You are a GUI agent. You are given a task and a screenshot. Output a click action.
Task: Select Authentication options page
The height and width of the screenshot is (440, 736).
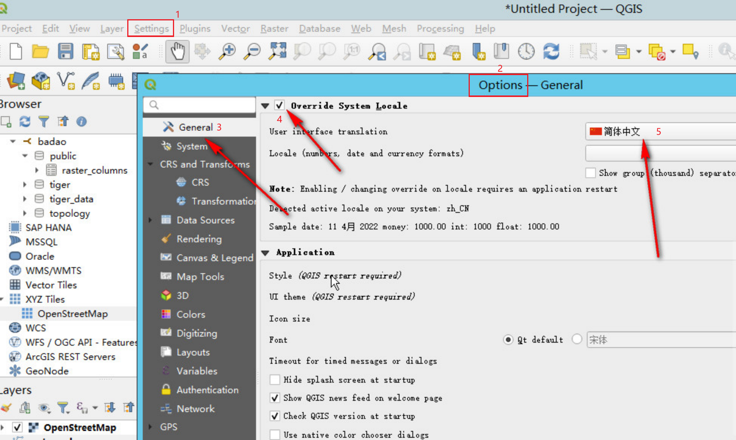(x=199, y=390)
